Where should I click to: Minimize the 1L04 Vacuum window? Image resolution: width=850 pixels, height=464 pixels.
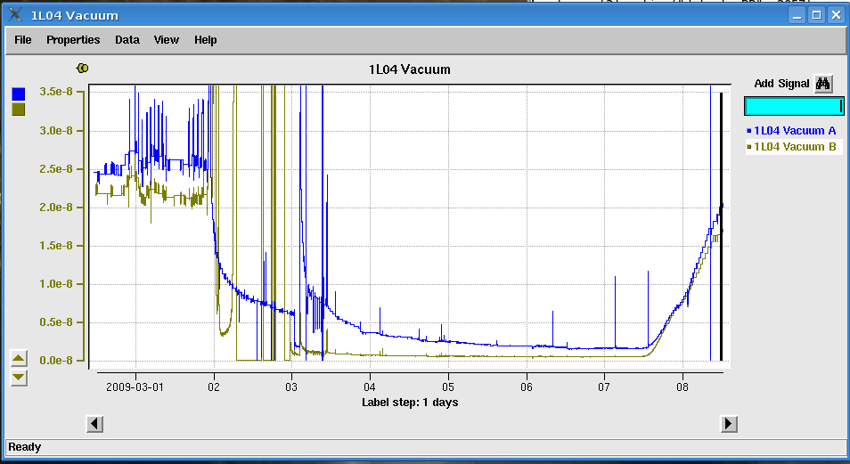[x=797, y=15]
